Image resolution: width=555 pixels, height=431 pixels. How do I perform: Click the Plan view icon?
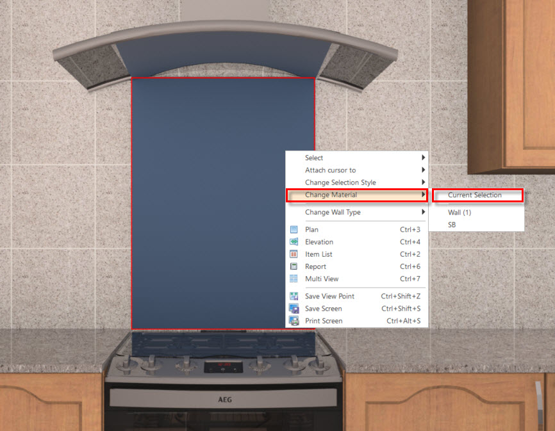coord(294,229)
